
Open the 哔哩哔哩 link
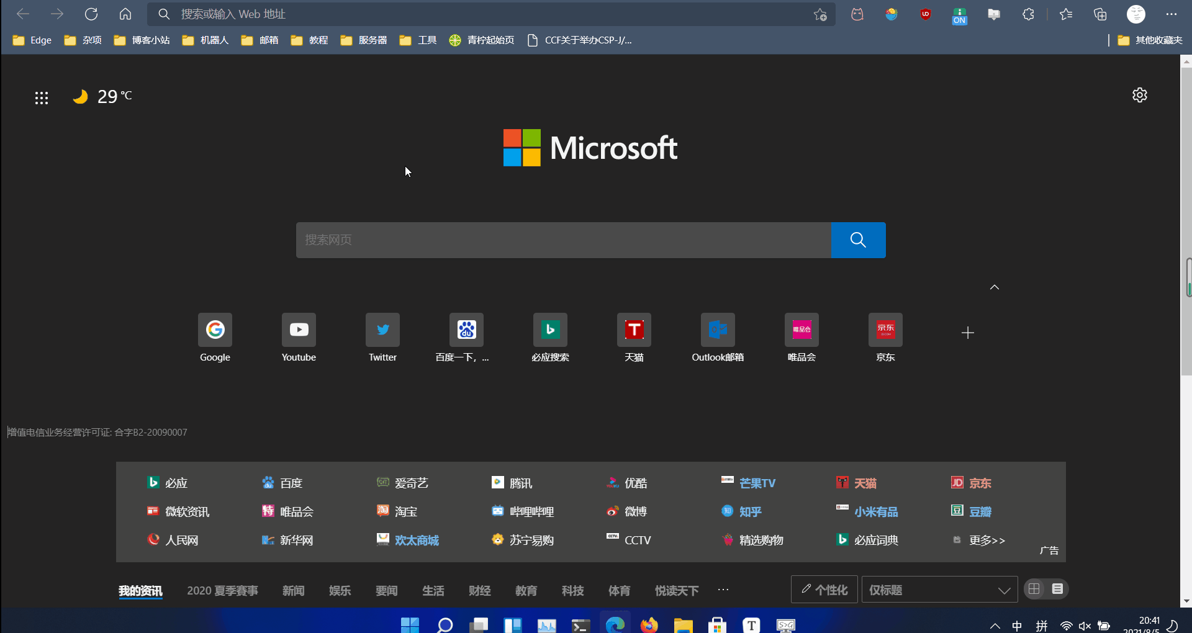(531, 512)
